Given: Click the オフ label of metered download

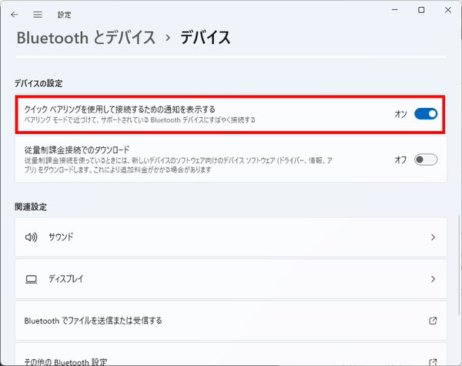Looking at the screenshot, I should tap(400, 159).
